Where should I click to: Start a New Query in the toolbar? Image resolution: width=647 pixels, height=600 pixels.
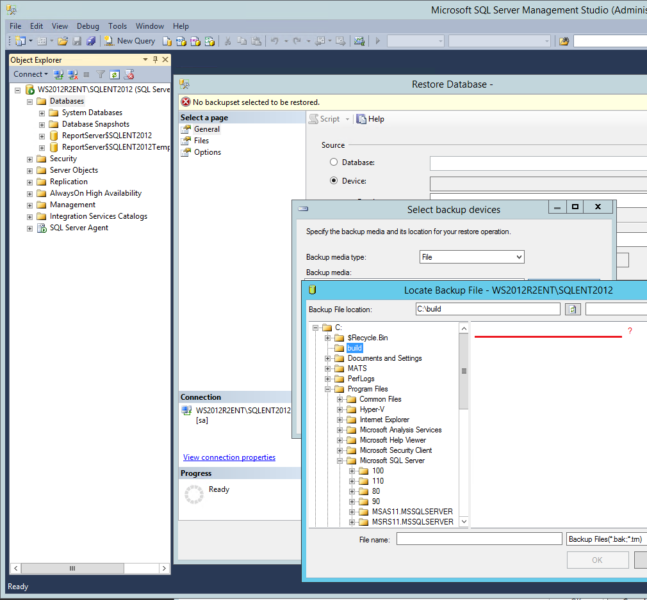tap(129, 40)
